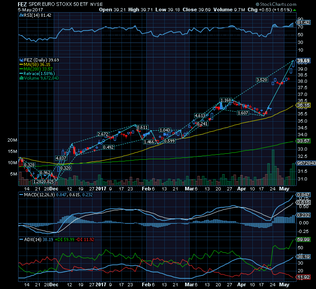Click the 3.520 retrace label

tap(262, 80)
